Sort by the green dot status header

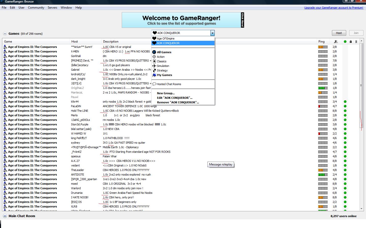tap(345, 42)
